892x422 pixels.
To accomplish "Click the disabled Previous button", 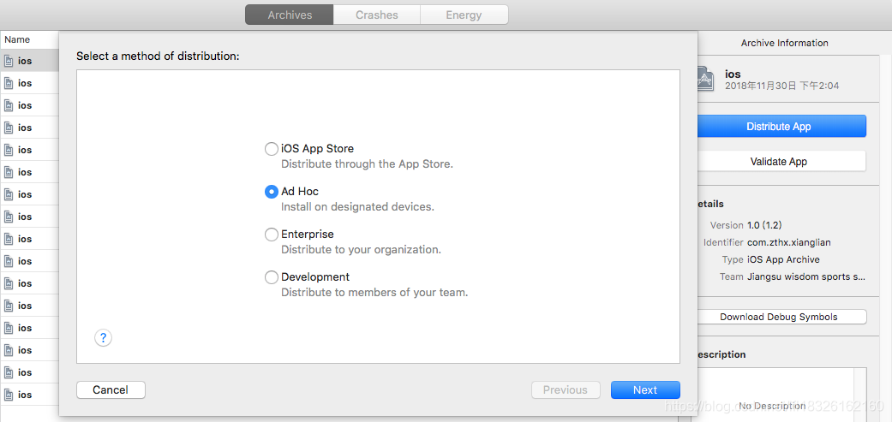I will point(566,389).
